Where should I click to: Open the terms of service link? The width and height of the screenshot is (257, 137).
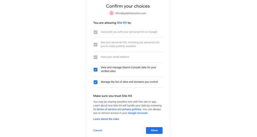click(106, 109)
